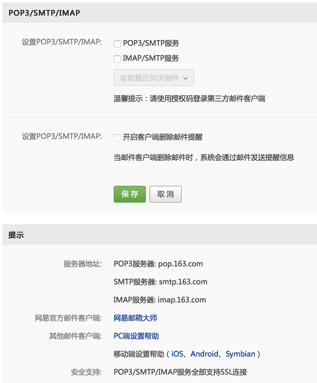Click the imap.163.com server address text
317x383 pixels.
(182, 300)
